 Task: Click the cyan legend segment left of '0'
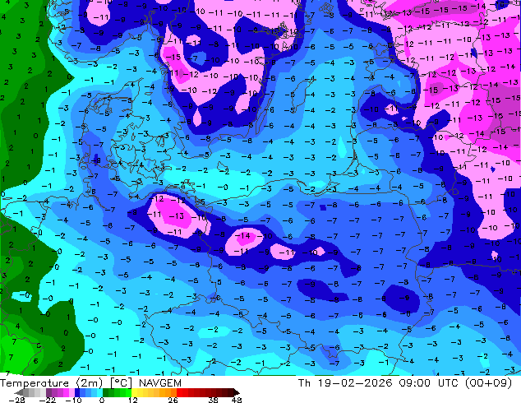click(99, 392)
